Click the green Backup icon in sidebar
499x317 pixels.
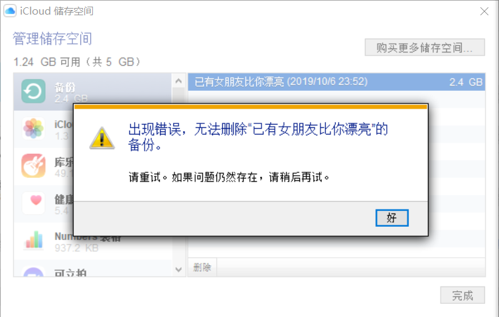[x=33, y=91]
